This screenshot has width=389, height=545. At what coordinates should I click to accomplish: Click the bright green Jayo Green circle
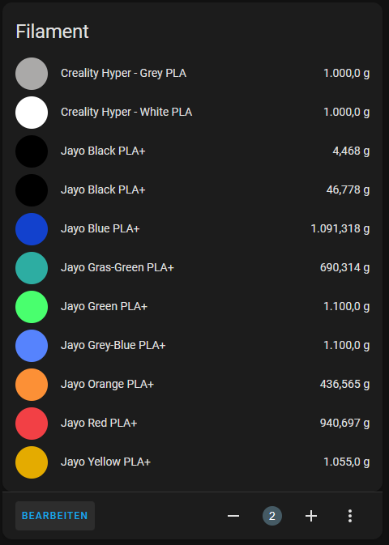click(x=32, y=307)
